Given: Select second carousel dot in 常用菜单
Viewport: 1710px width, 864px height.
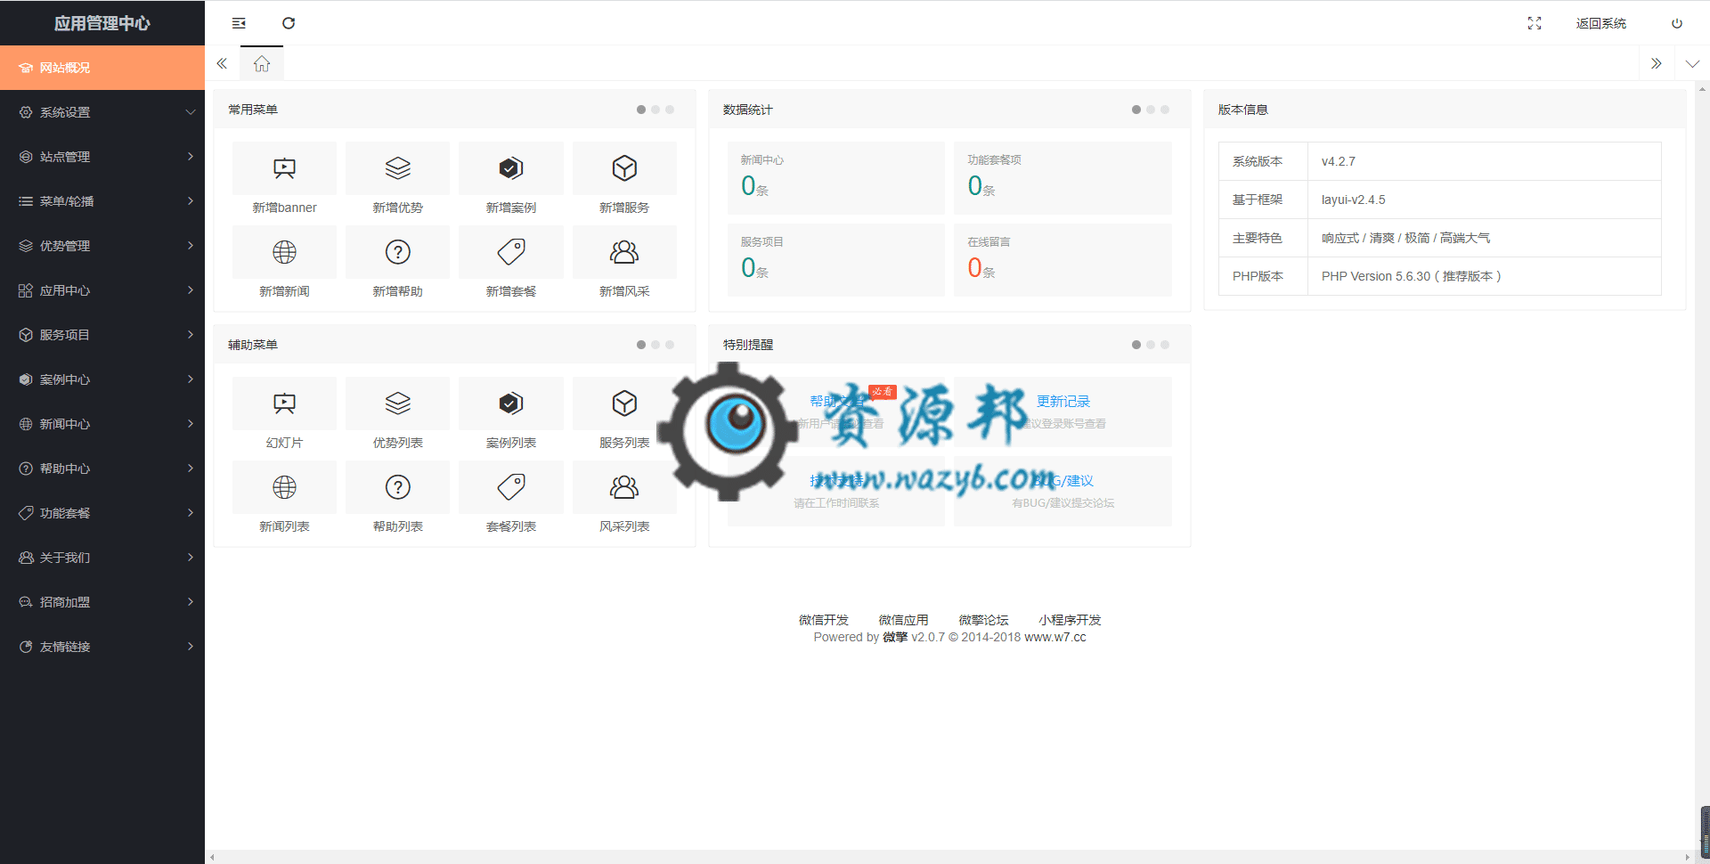Looking at the screenshot, I should pyautogui.click(x=655, y=110).
